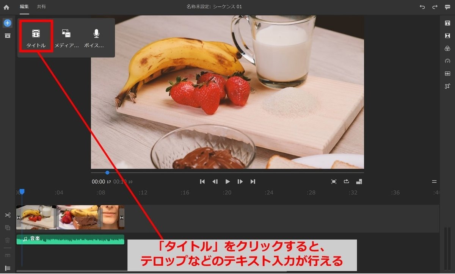Click the horizontal timeline scrollbar
The image size is (455, 274).
coord(152,271)
